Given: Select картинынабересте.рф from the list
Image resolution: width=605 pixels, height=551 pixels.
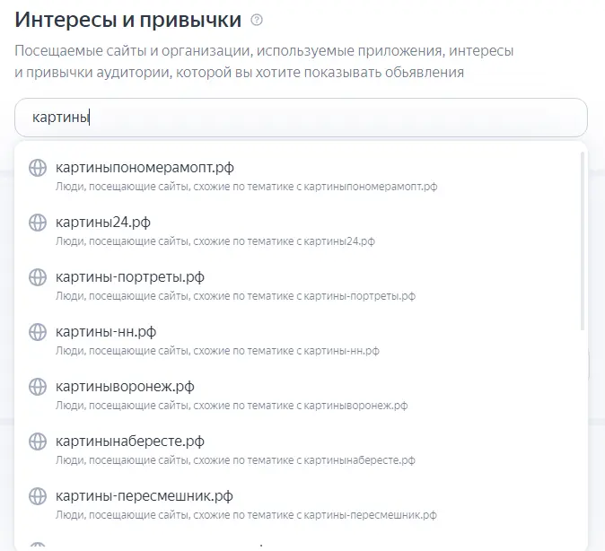Looking at the screenshot, I should click(129, 441).
